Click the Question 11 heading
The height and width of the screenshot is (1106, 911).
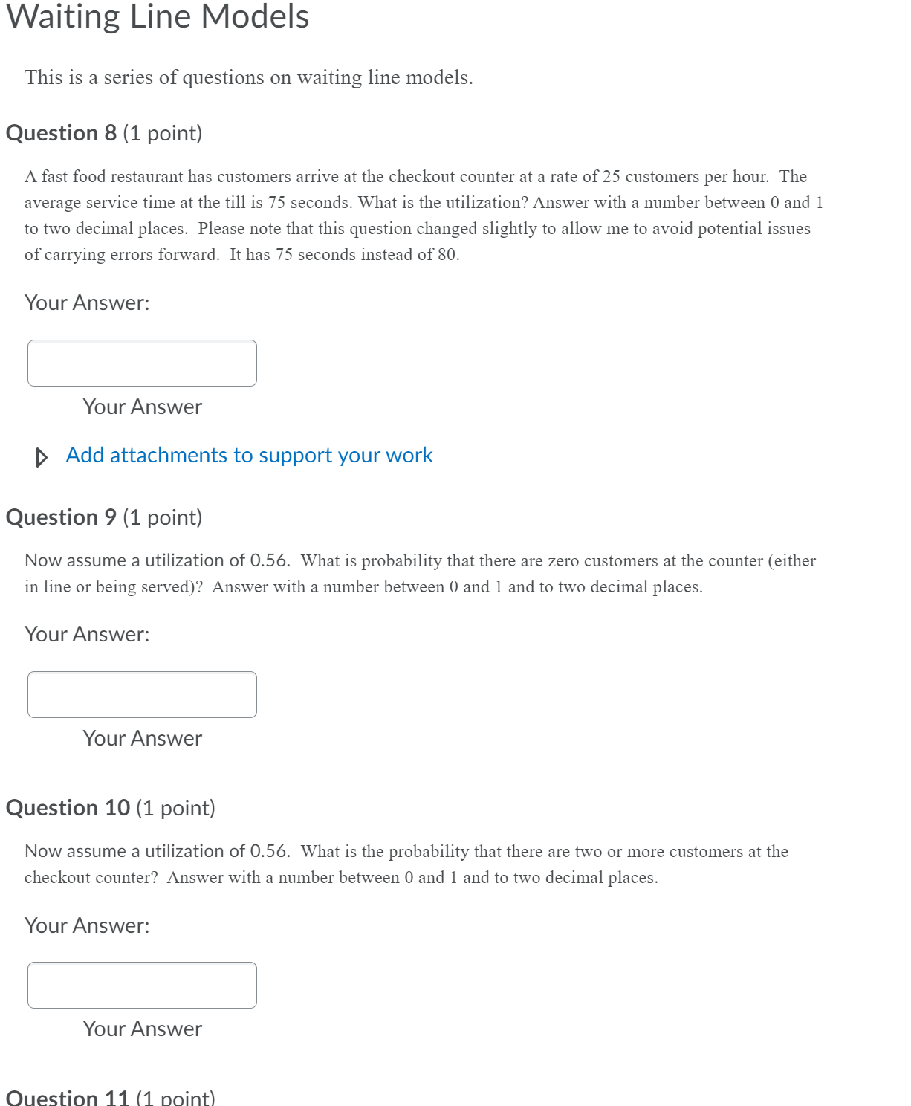[x=67, y=1097]
